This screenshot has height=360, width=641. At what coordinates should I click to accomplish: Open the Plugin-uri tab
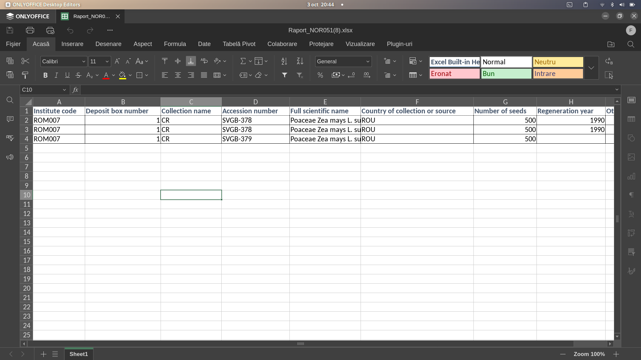point(400,44)
